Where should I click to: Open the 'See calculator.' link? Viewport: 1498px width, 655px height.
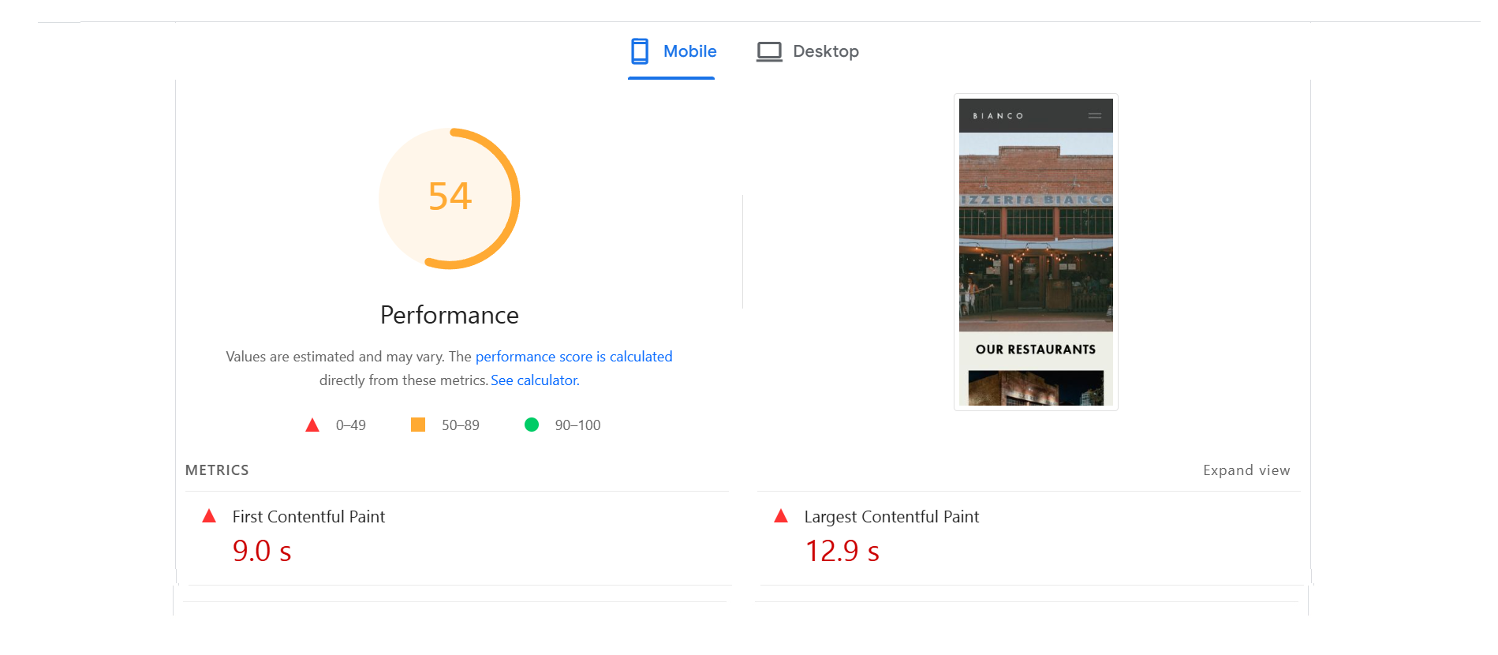(x=535, y=380)
